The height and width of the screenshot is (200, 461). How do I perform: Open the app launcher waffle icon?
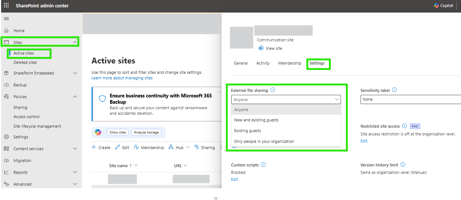[6, 6]
